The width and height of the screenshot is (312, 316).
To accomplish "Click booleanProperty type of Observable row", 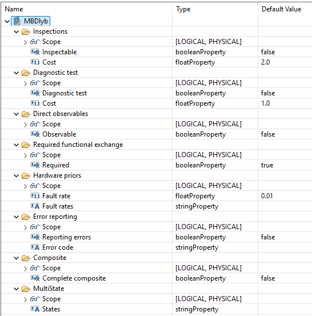I will pos(201,135).
